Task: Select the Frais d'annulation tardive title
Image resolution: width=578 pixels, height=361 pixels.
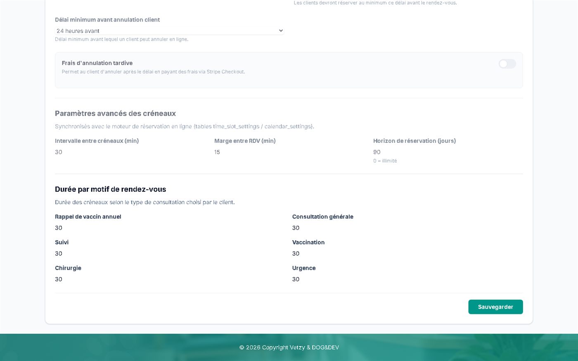Action: 97,63
